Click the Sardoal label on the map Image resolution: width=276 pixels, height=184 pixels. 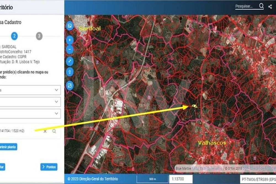90,28
